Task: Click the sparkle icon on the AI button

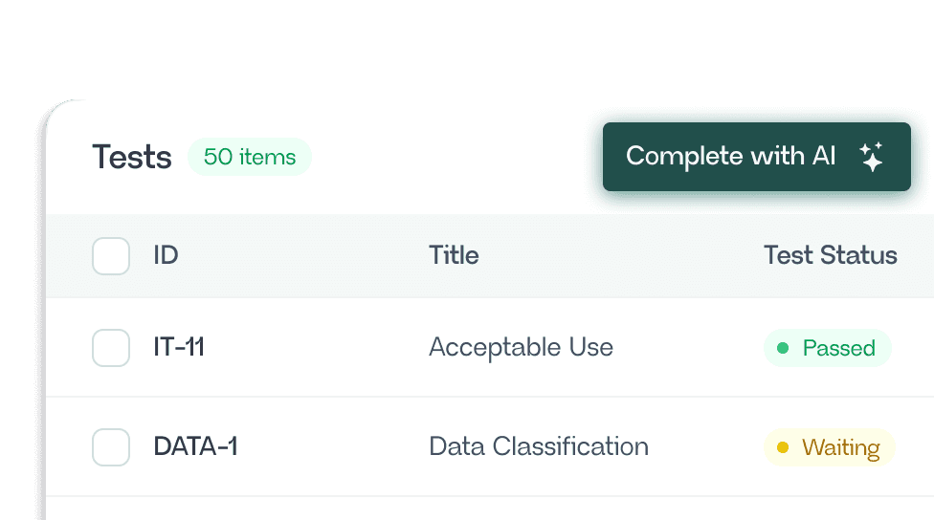Action: [x=872, y=157]
